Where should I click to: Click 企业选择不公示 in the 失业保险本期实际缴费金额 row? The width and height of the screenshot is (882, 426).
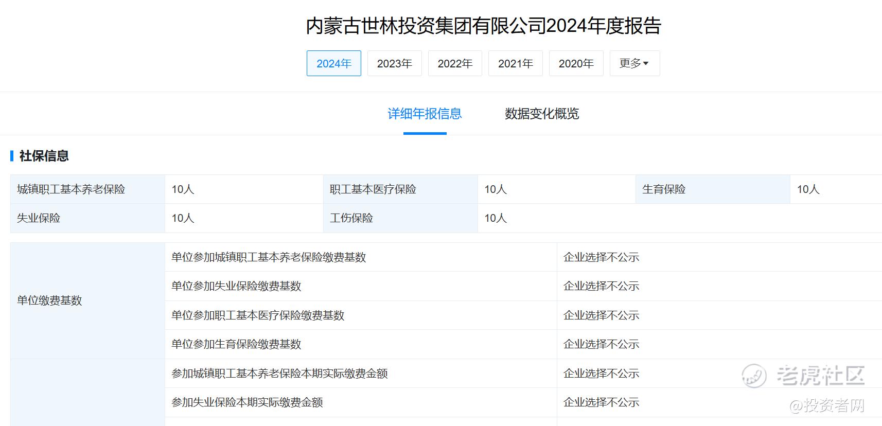(x=601, y=402)
